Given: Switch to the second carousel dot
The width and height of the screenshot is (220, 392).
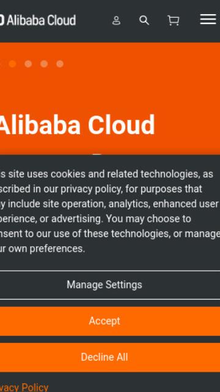Looking at the screenshot, I should [28, 64].
